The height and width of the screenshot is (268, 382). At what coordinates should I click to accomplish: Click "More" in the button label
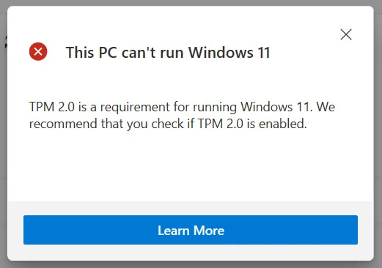click(209, 231)
